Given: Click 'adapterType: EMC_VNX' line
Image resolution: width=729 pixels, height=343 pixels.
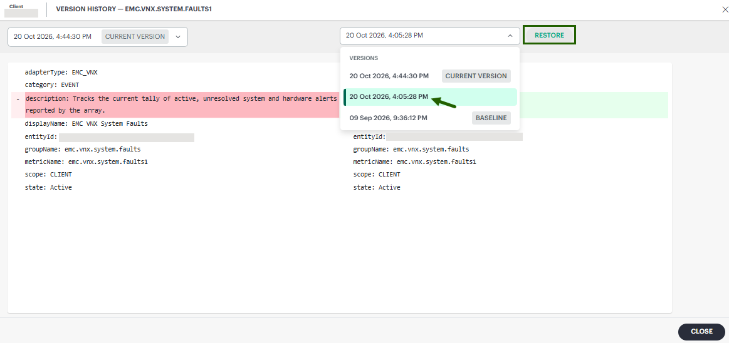Looking at the screenshot, I should (x=61, y=73).
